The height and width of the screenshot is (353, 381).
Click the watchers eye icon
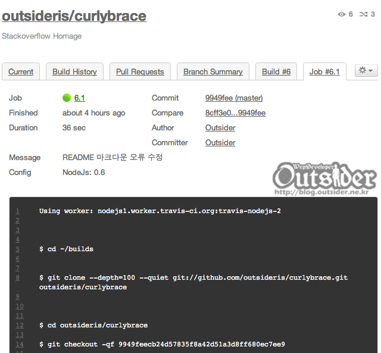pyautogui.click(x=341, y=14)
